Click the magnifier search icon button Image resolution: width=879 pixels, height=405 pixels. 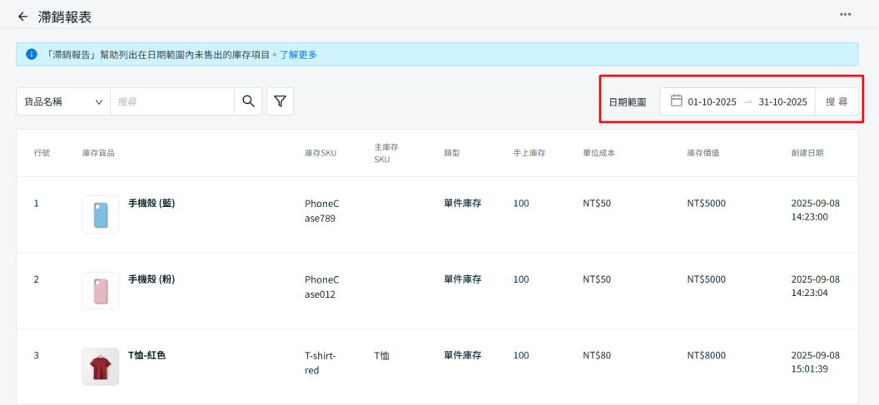point(248,101)
